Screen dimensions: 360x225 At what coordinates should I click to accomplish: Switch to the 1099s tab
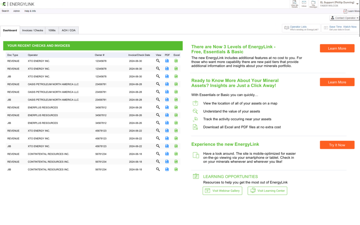[52, 30]
